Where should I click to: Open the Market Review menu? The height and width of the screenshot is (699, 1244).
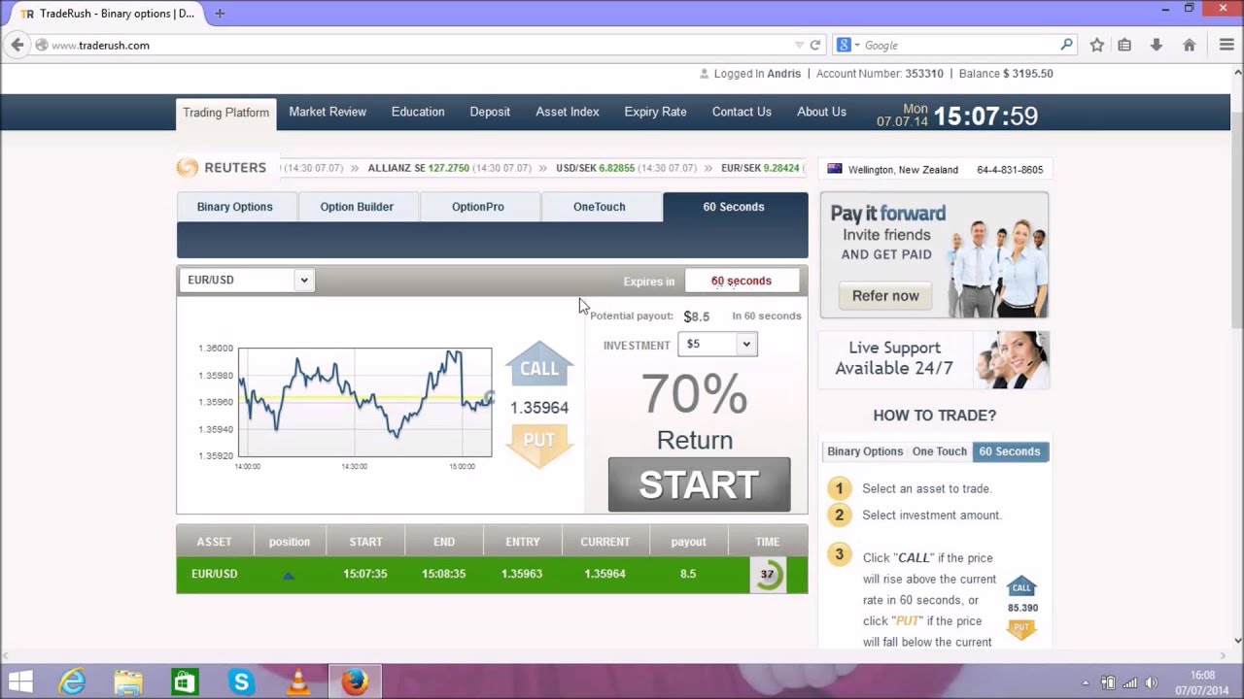pyautogui.click(x=328, y=112)
